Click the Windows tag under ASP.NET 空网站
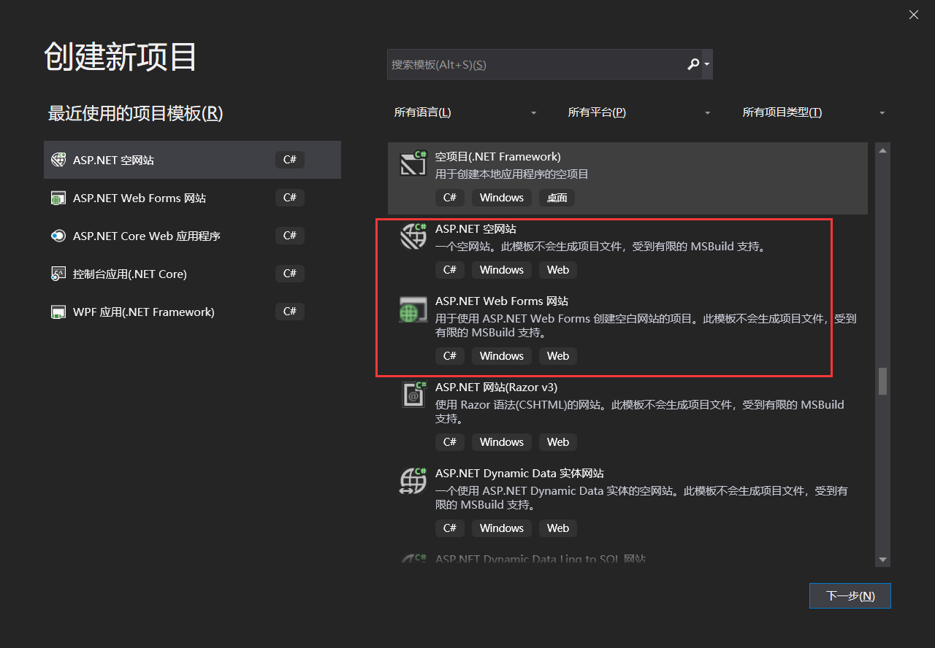The height and width of the screenshot is (648, 935). coord(502,270)
